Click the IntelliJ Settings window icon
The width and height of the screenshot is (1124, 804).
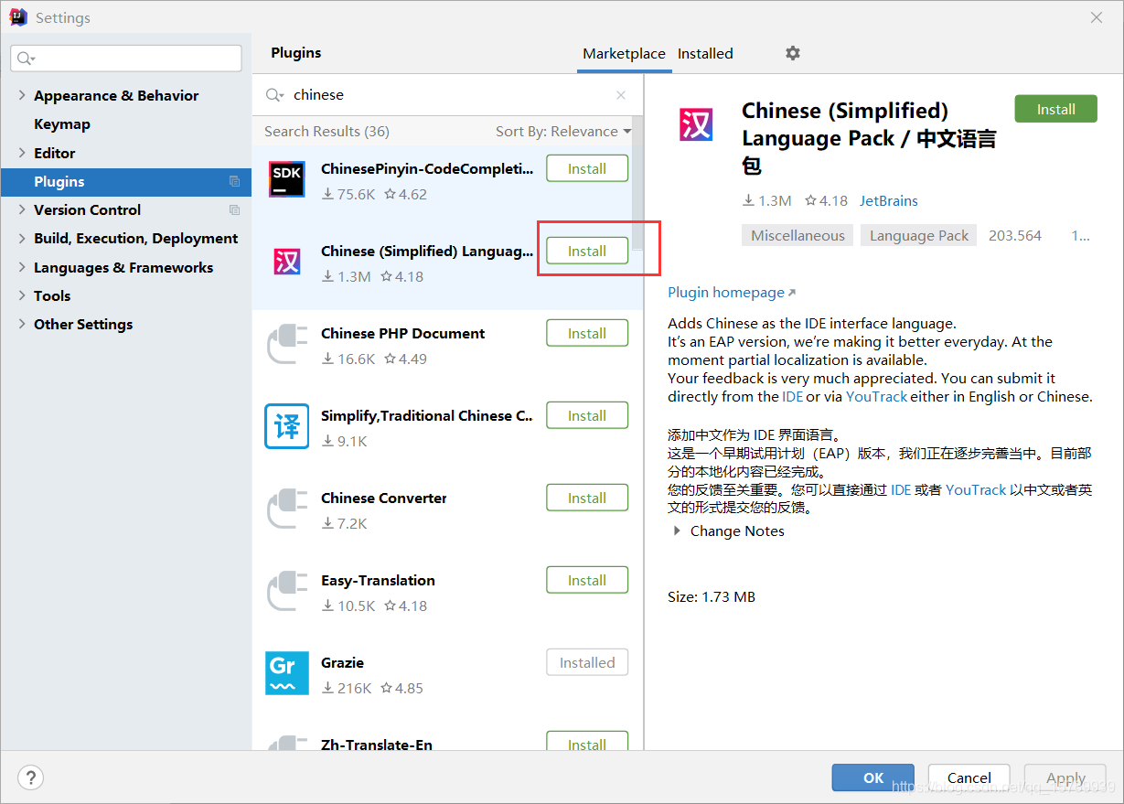[18, 16]
